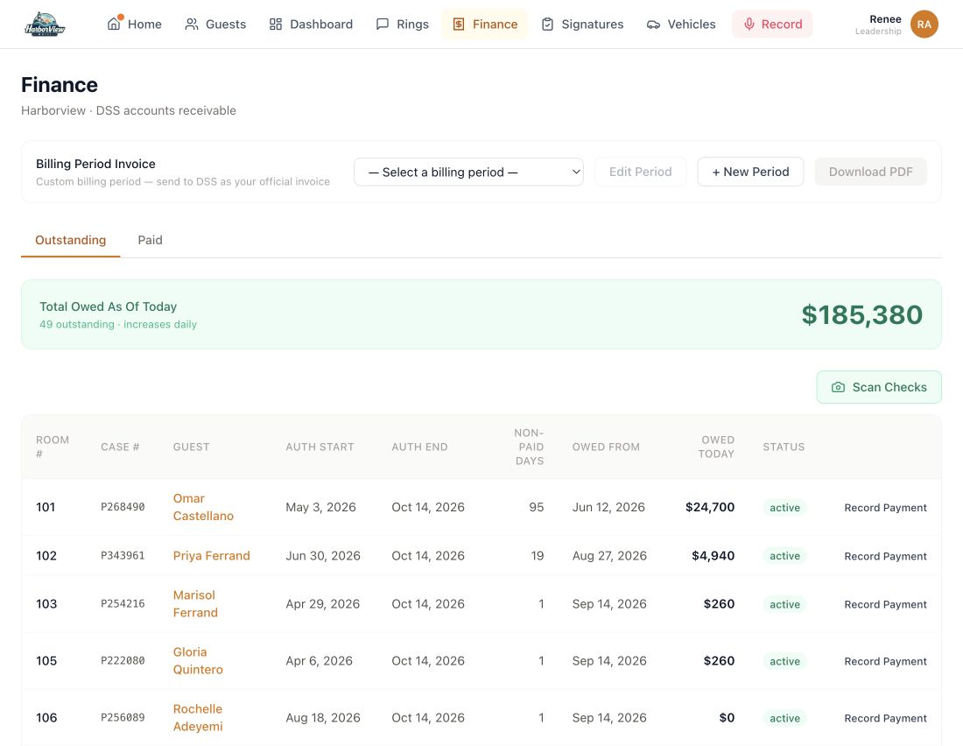Record Payment for Rochelle Adeyemi
Viewport: 963px width, 746px height.
[x=885, y=718]
